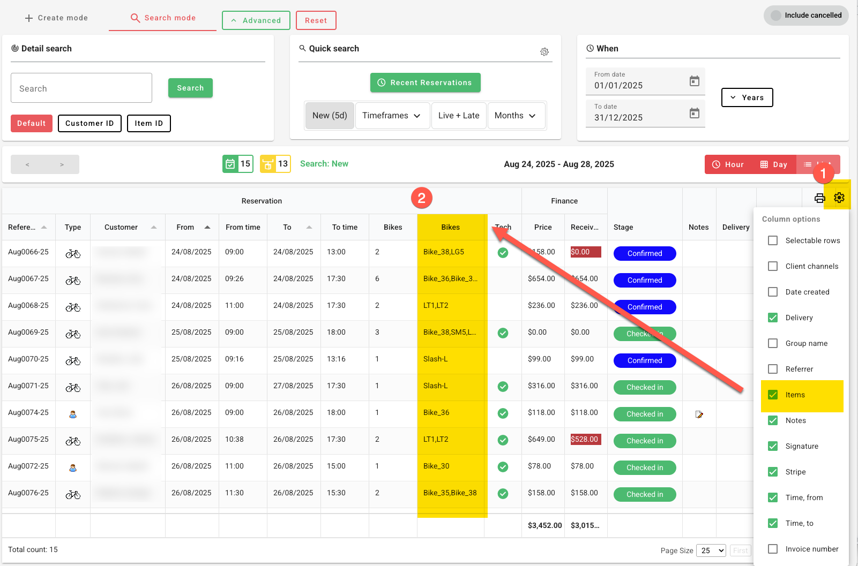Uncheck the Items column checkbox
Viewport: 858px width, 566px height.
pyautogui.click(x=773, y=395)
